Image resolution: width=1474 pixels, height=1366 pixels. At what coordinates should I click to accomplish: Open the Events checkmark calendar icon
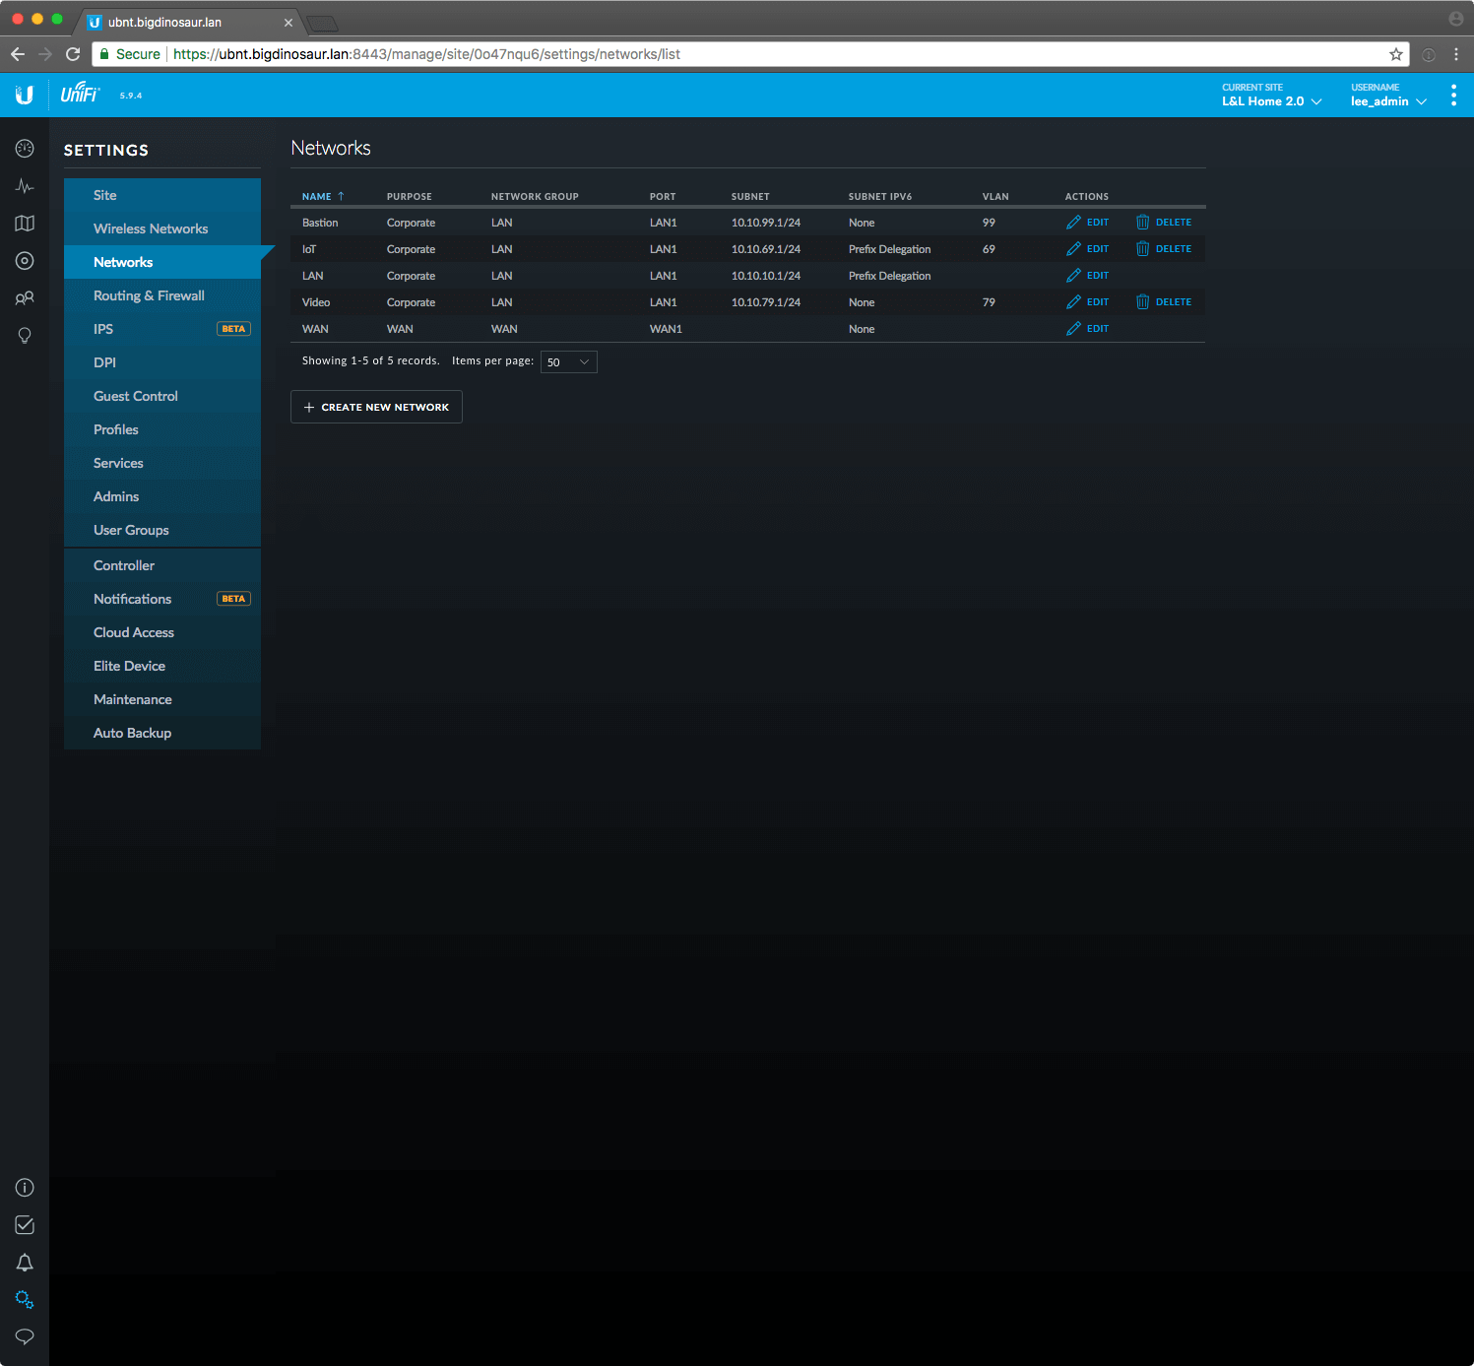[x=25, y=1225]
